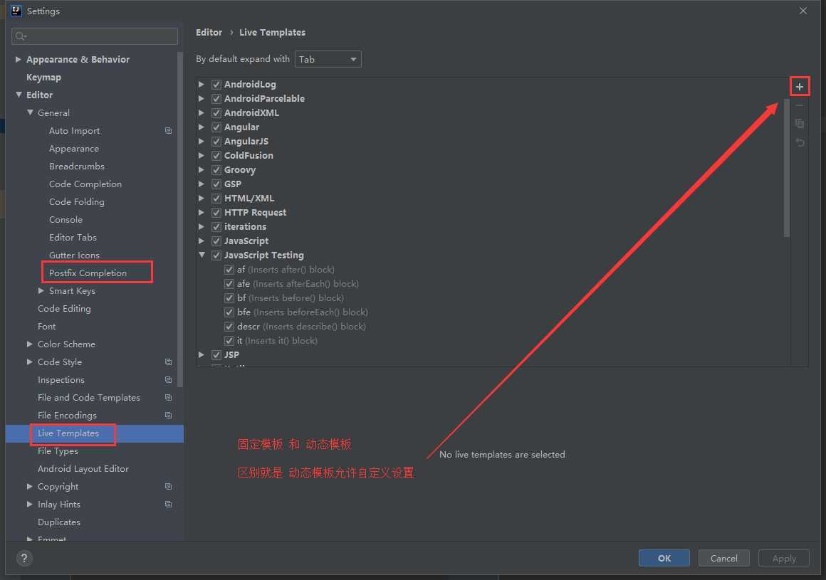Close the Settings dialog

[x=803, y=11]
